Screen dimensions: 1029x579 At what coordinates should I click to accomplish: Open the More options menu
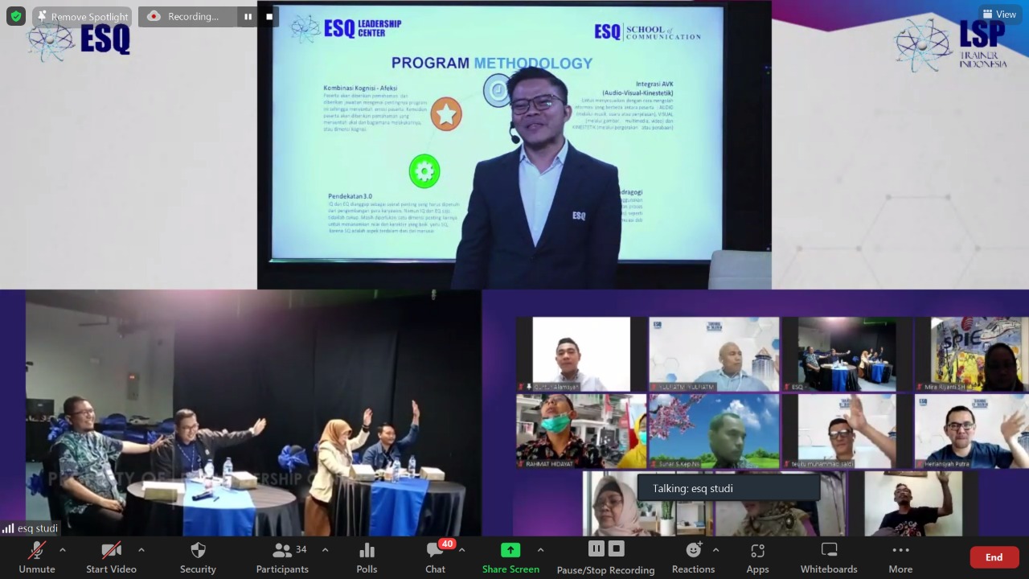900,557
